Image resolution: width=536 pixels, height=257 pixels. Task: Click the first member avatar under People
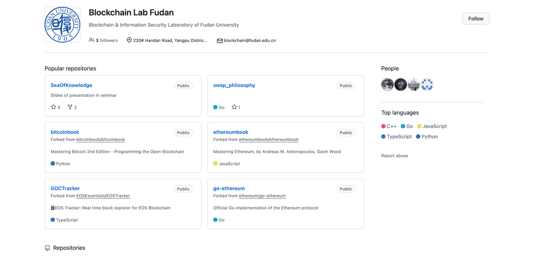[x=387, y=84]
